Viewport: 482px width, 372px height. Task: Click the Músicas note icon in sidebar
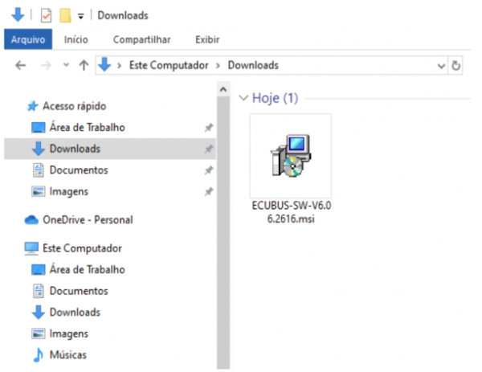point(38,354)
